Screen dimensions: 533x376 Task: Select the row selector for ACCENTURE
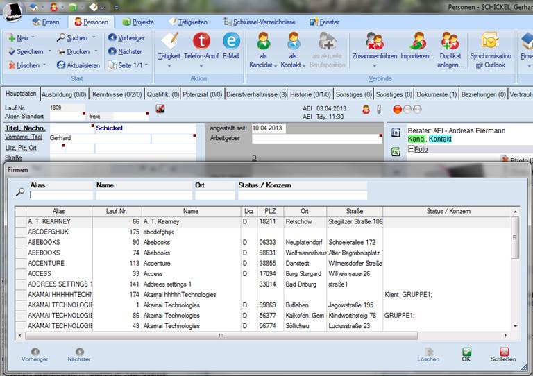coord(20,264)
